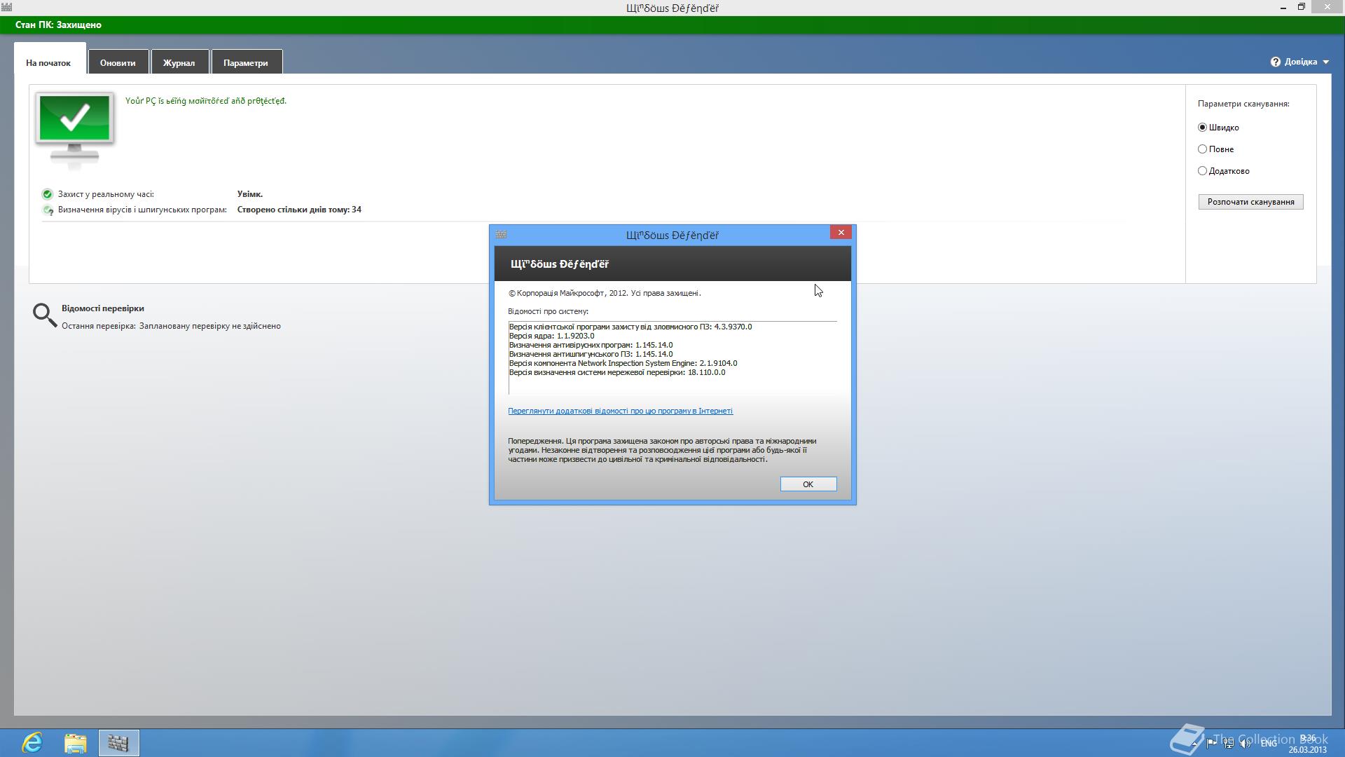Click the Network Inspection System Engine version line
Image resolution: width=1345 pixels, height=757 pixels.
coord(623,363)
